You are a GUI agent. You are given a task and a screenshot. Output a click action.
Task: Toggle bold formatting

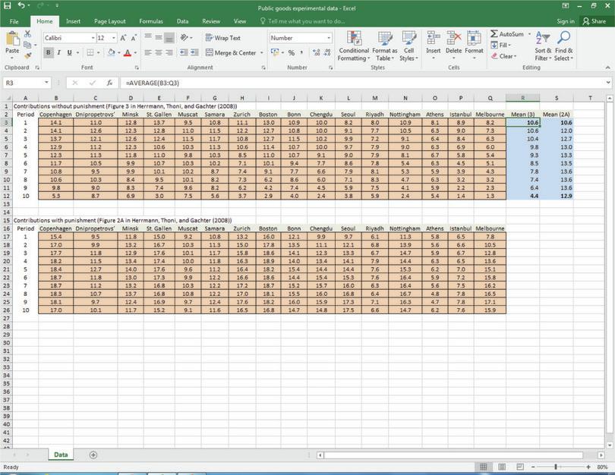click(x=47, y=52)
